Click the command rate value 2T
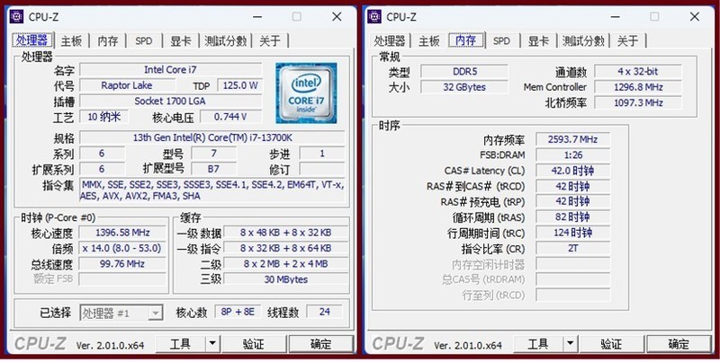The width and height of the screenshot is (720, 362). coord(572,248)
